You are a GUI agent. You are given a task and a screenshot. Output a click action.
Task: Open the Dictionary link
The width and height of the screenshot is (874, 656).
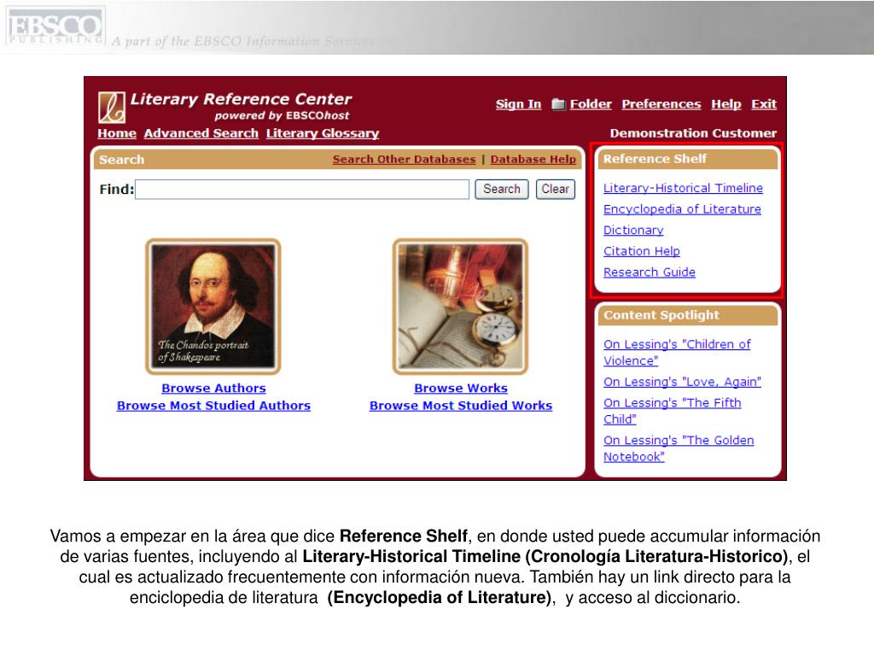633,231
